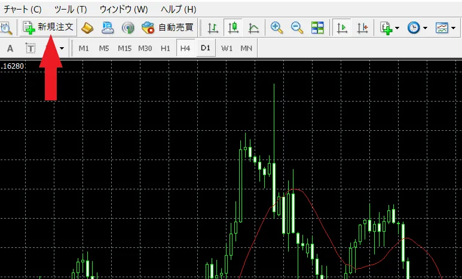The image size is (462, 279).
Task: Click the cloud computer VPS icon
Action: coord(108,27)
